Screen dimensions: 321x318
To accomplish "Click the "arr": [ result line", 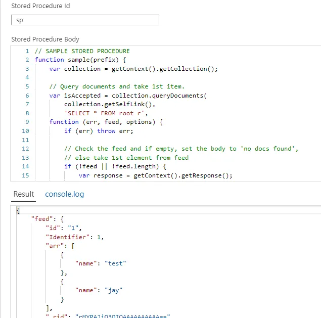I will 60,246.
